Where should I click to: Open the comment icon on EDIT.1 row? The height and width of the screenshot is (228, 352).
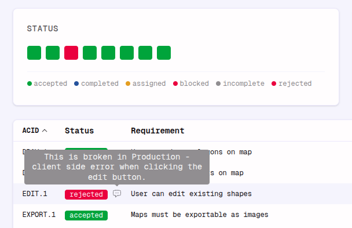(117, 194)
